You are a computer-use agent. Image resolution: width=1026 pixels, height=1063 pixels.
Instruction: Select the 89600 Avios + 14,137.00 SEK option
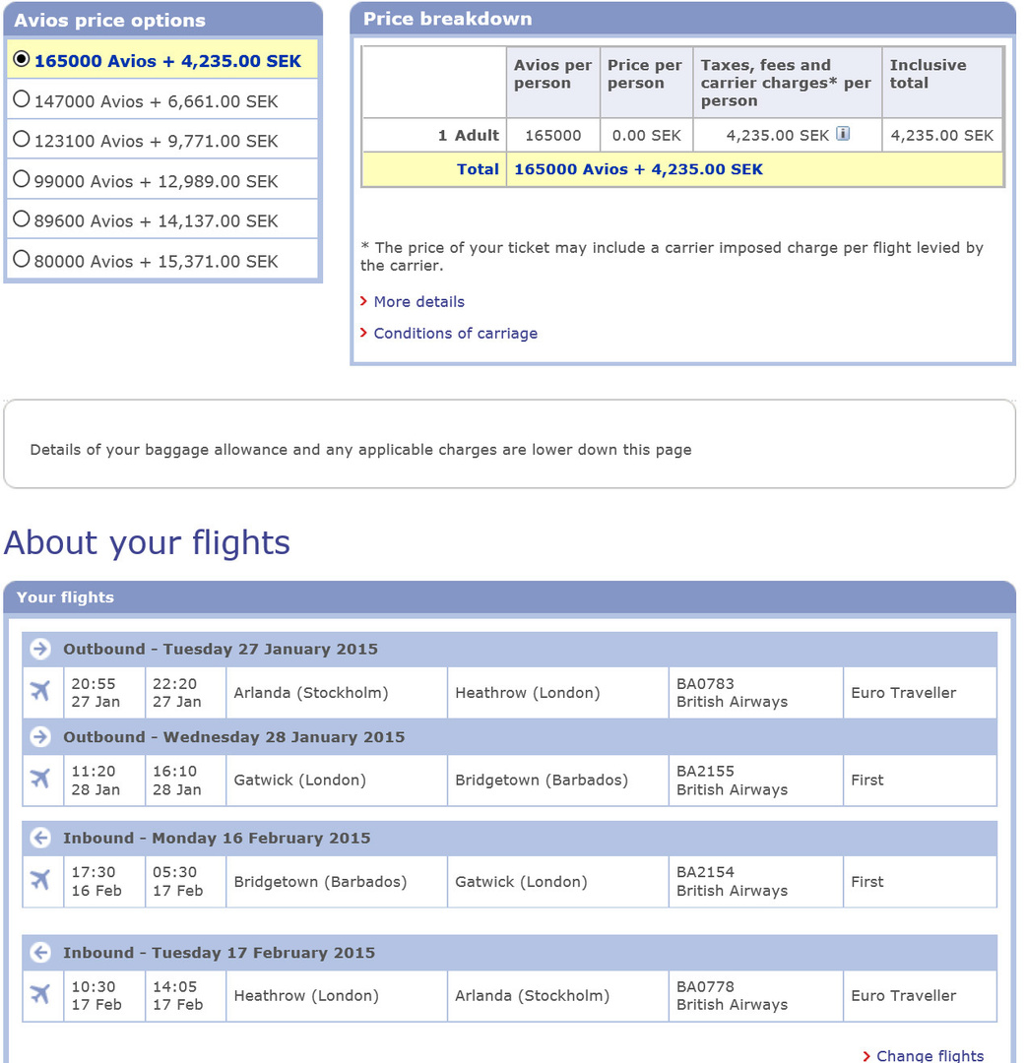pyautogui.click(x=22, y=220)
